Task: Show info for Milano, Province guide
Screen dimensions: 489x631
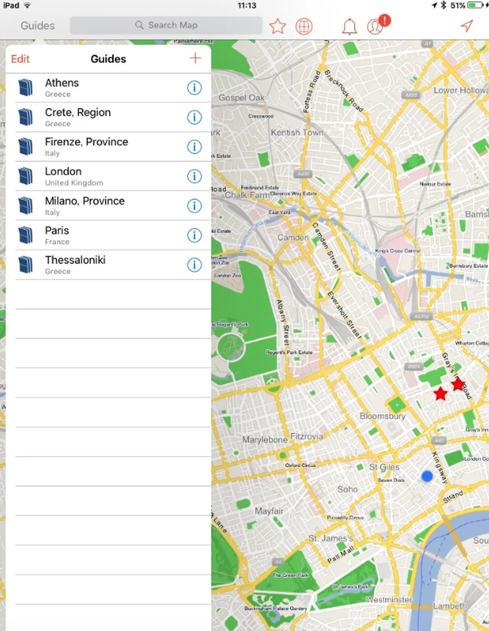Action: (194, 206)
